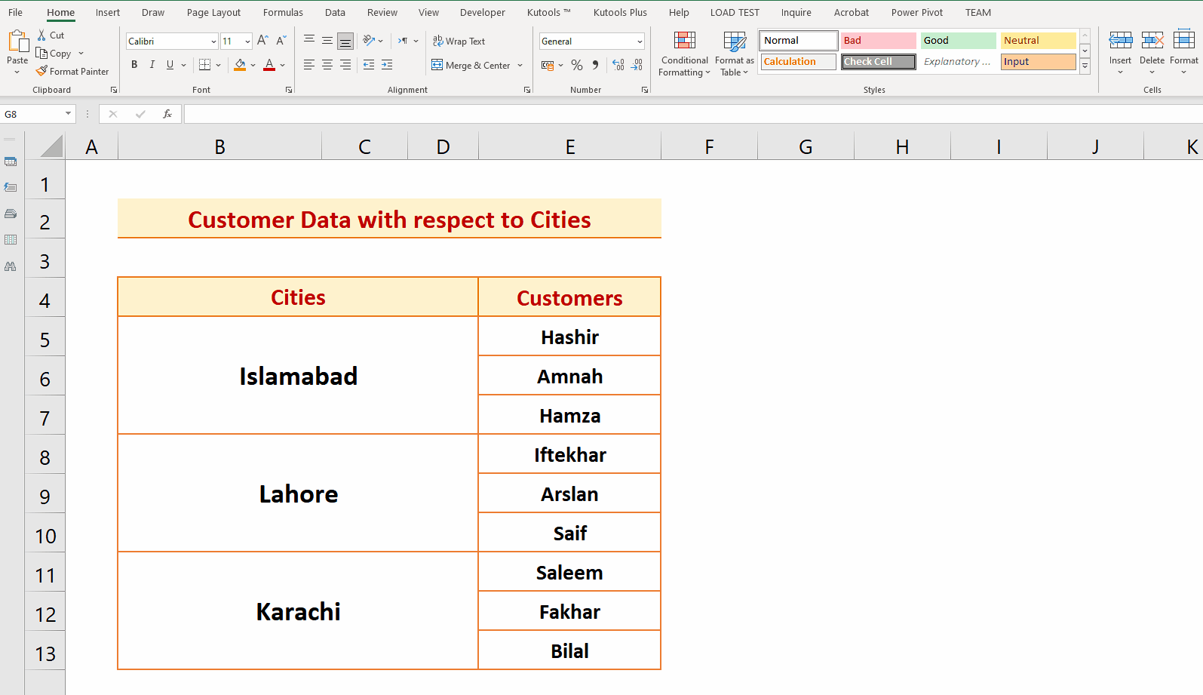Apply the Calculation cell style
Screen dimensions: 1203x695
[799, 62]
